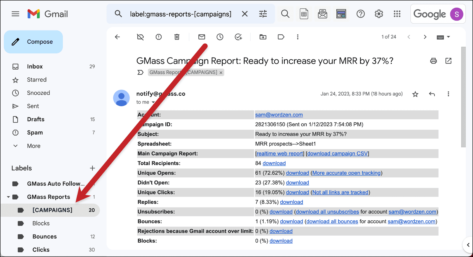Viewport: 473px width, 257px height.
Task: Click download campaign CSV link
Action: [338, 153]
